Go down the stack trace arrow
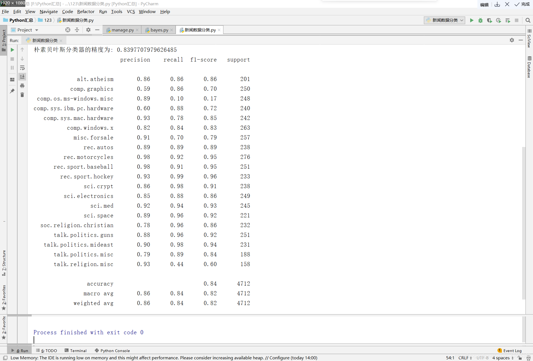533x361 pixels. click(22, 59)
